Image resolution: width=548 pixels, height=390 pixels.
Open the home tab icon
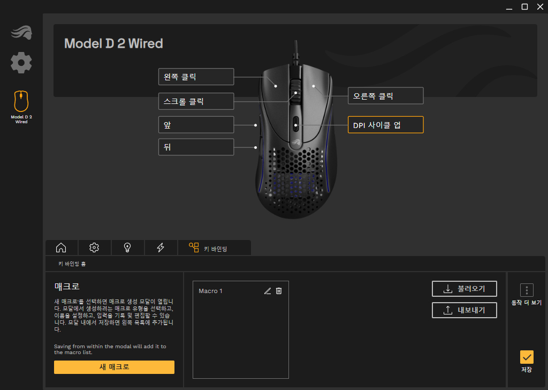point(61,247)
